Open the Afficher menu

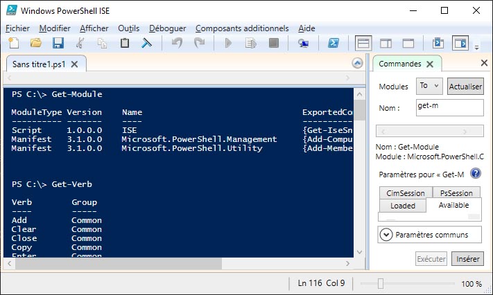[94, 28]
